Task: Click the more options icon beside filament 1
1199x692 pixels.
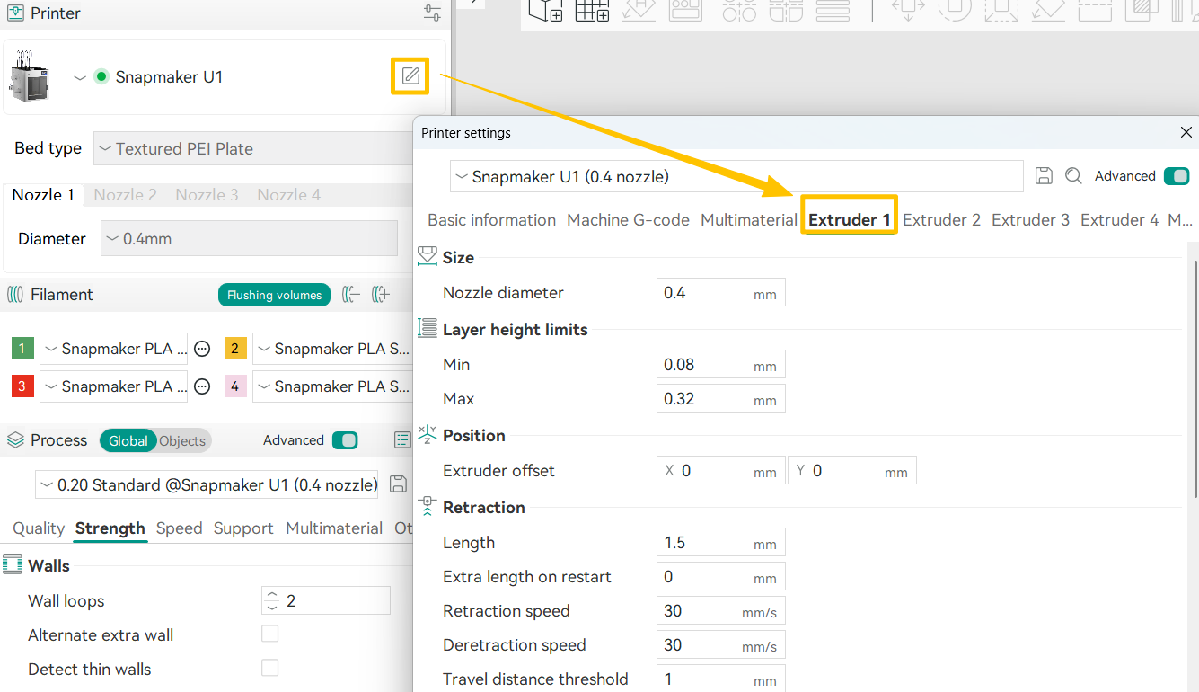Action: coord(203,349)
